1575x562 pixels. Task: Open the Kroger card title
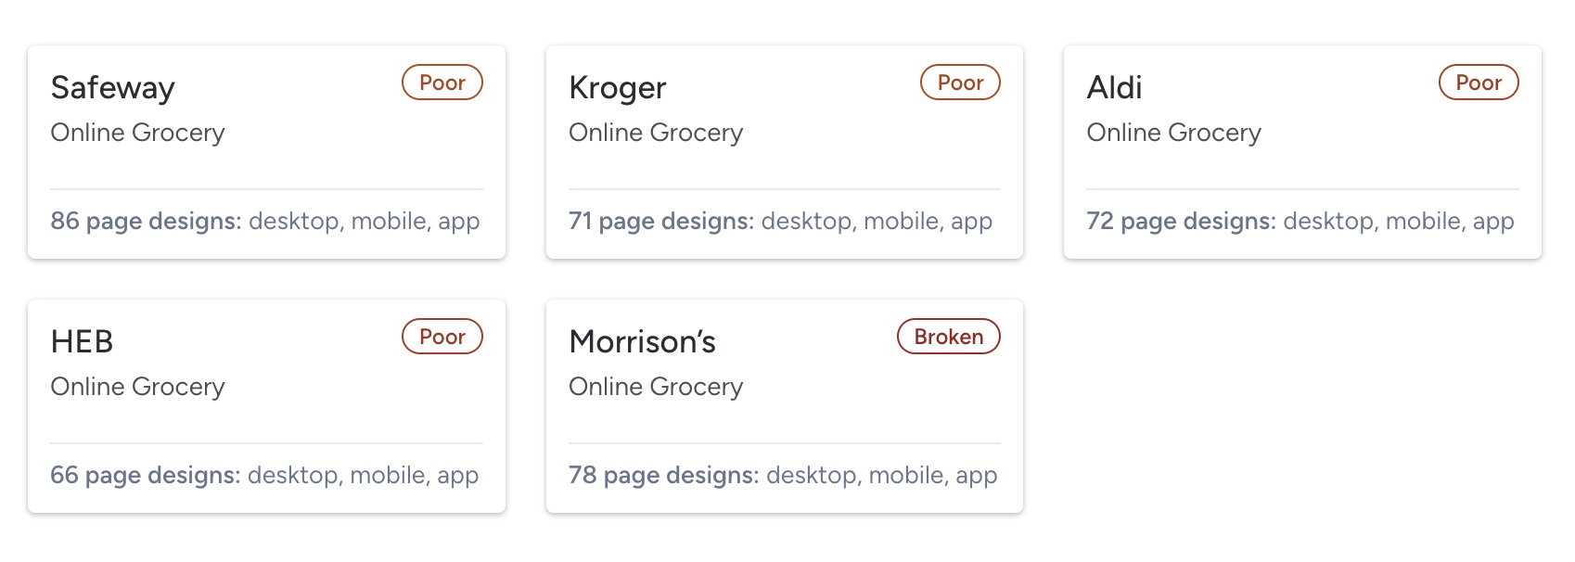618,88
